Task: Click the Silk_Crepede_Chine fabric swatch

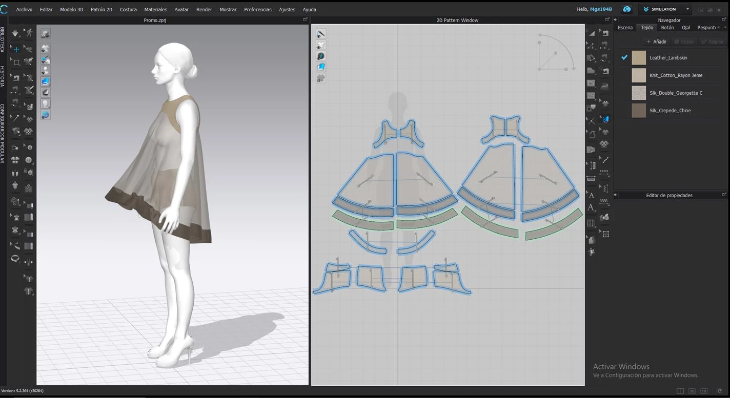Action: pos(639,111)
